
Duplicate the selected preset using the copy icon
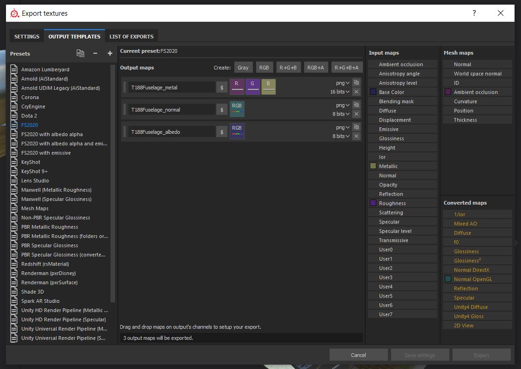80,53
